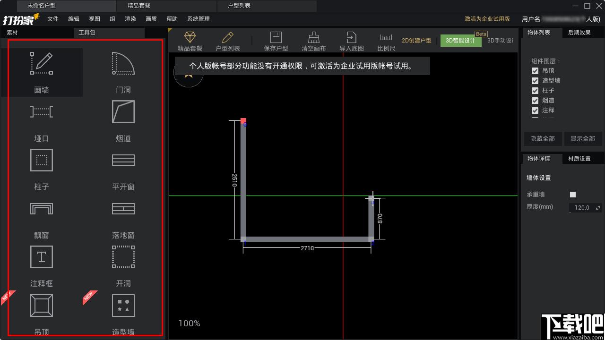Click the 2510 wall dimension label
Screen dimensions: 605x340
[x=234, y=180]
